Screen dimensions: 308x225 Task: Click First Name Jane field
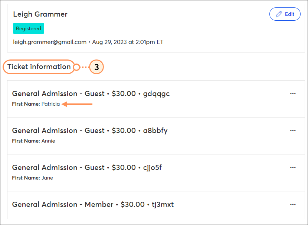(32, 178)
